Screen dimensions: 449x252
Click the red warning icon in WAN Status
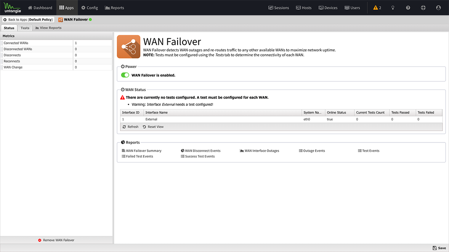[122, 97]
